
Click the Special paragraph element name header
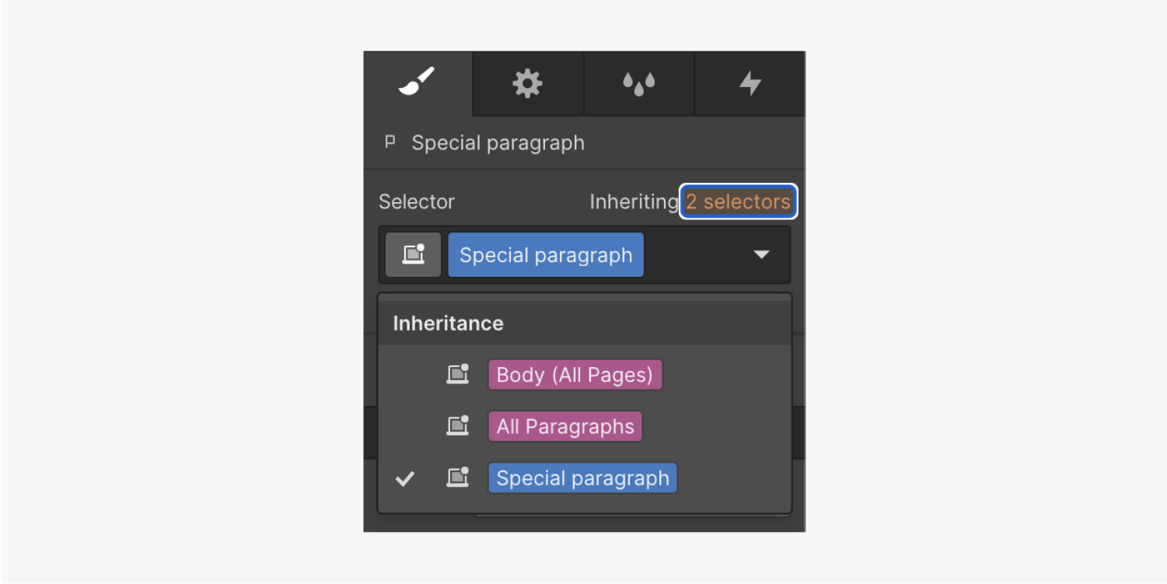point(498,143)
